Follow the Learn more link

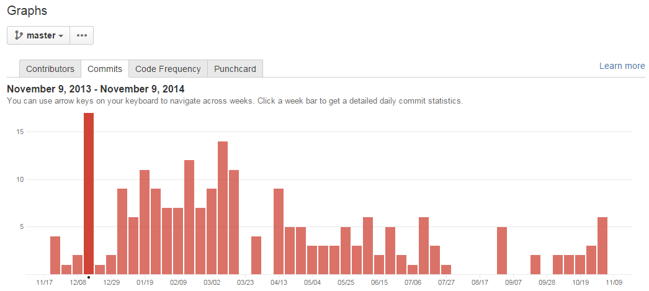622,66
